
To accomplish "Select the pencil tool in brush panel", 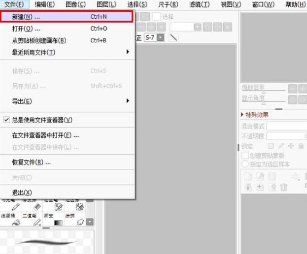I will coord(11,205).
